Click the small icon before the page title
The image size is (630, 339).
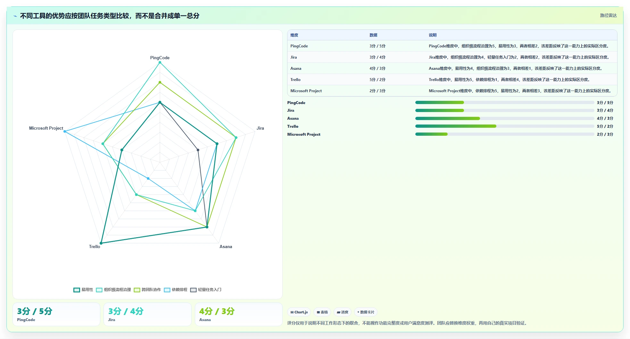click(x=15, y=16)
